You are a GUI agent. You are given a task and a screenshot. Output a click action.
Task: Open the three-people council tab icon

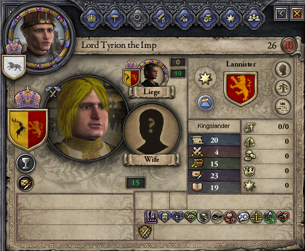coord(254,19)
